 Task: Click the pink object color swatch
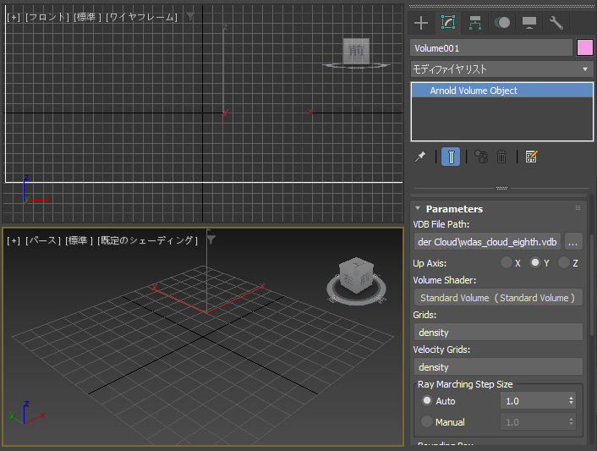[584, 48]
